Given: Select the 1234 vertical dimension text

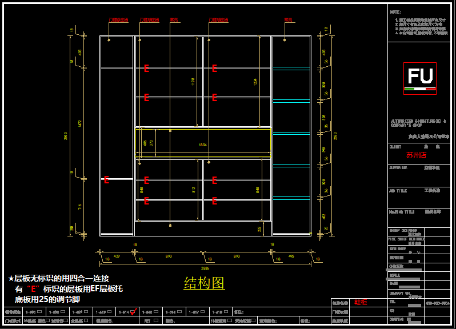Looking at the screenshot, I should 255,82.
